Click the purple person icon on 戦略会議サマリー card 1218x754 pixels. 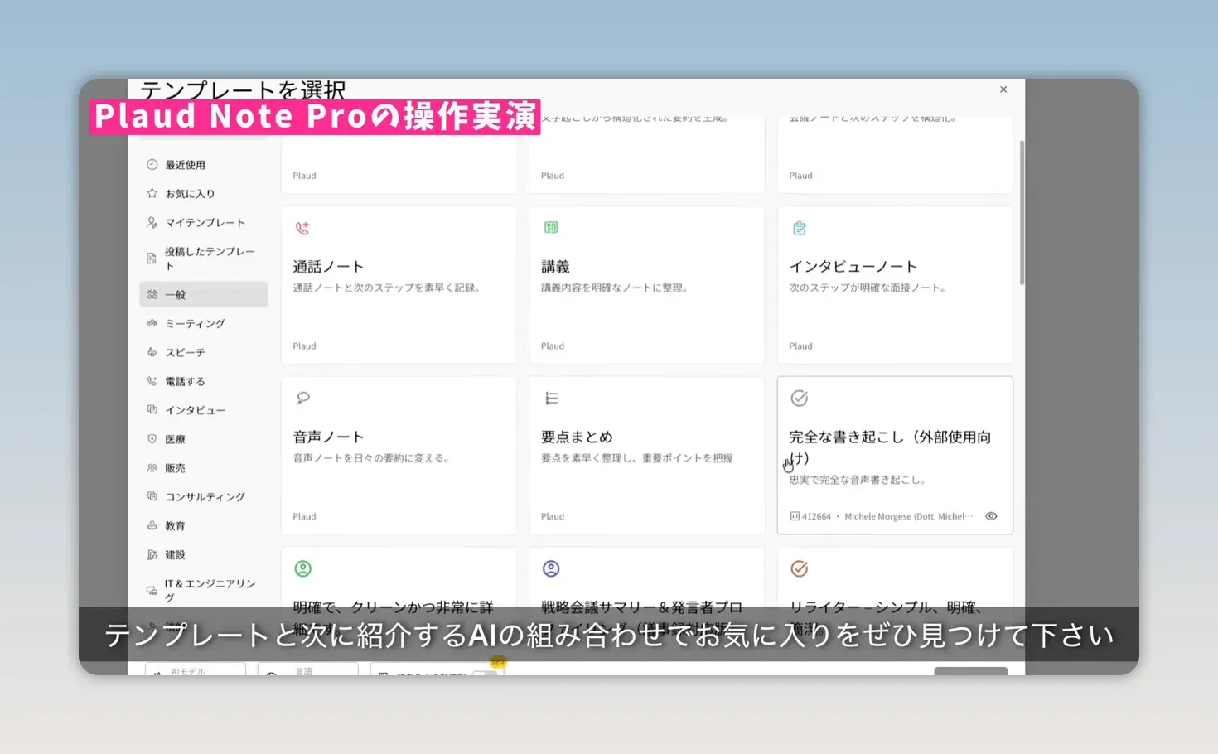(x=551, y=568)
